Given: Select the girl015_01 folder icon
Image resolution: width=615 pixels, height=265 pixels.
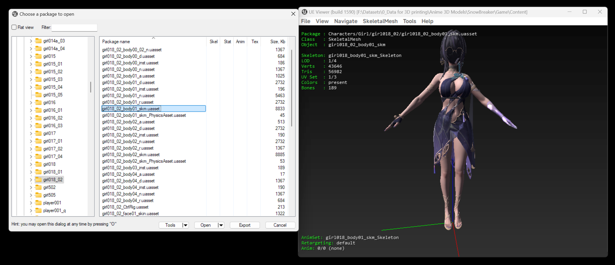Looking at the screenshot, I should point(38,64).
